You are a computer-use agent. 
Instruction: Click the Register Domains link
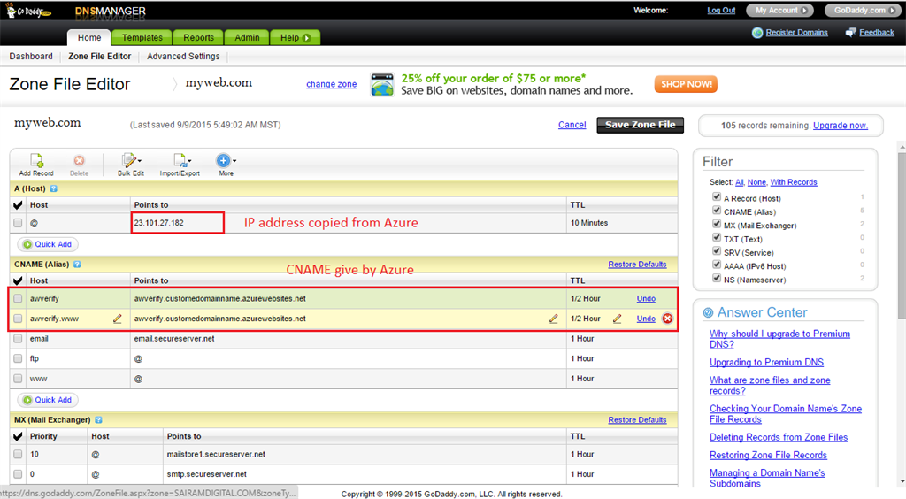click(796, 33)
